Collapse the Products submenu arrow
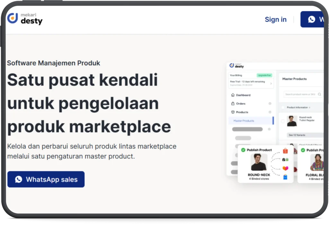This screenshot has height=225, width=329. [270, 112]
